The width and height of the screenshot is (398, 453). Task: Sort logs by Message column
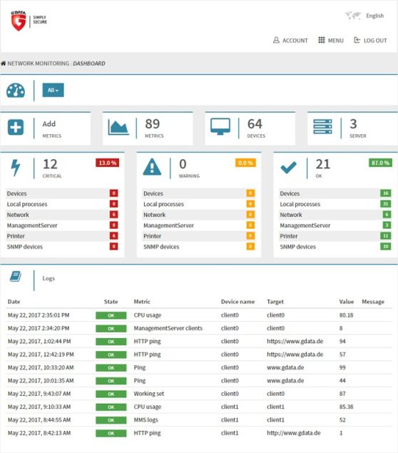(x=373, y=302)
